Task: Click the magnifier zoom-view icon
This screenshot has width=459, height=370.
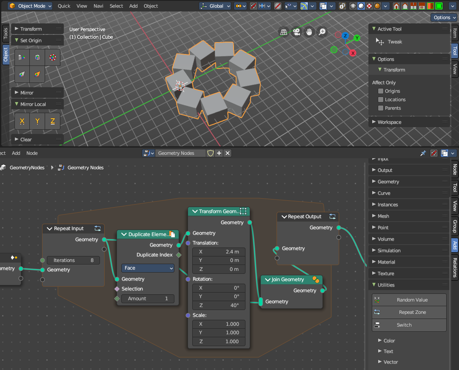Action: 322,32
